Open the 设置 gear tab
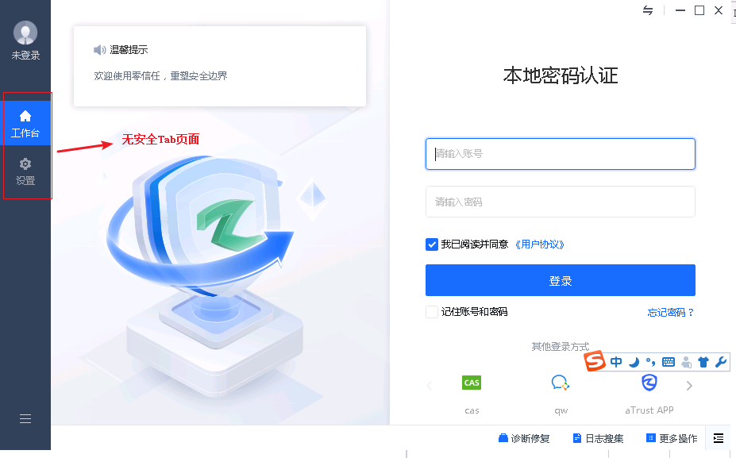 pyautogui.click(x=25, y=171)
